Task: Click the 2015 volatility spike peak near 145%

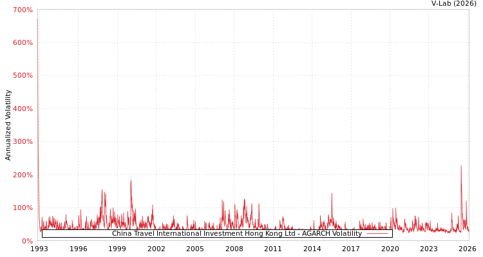Action: (x=332, y=193)
